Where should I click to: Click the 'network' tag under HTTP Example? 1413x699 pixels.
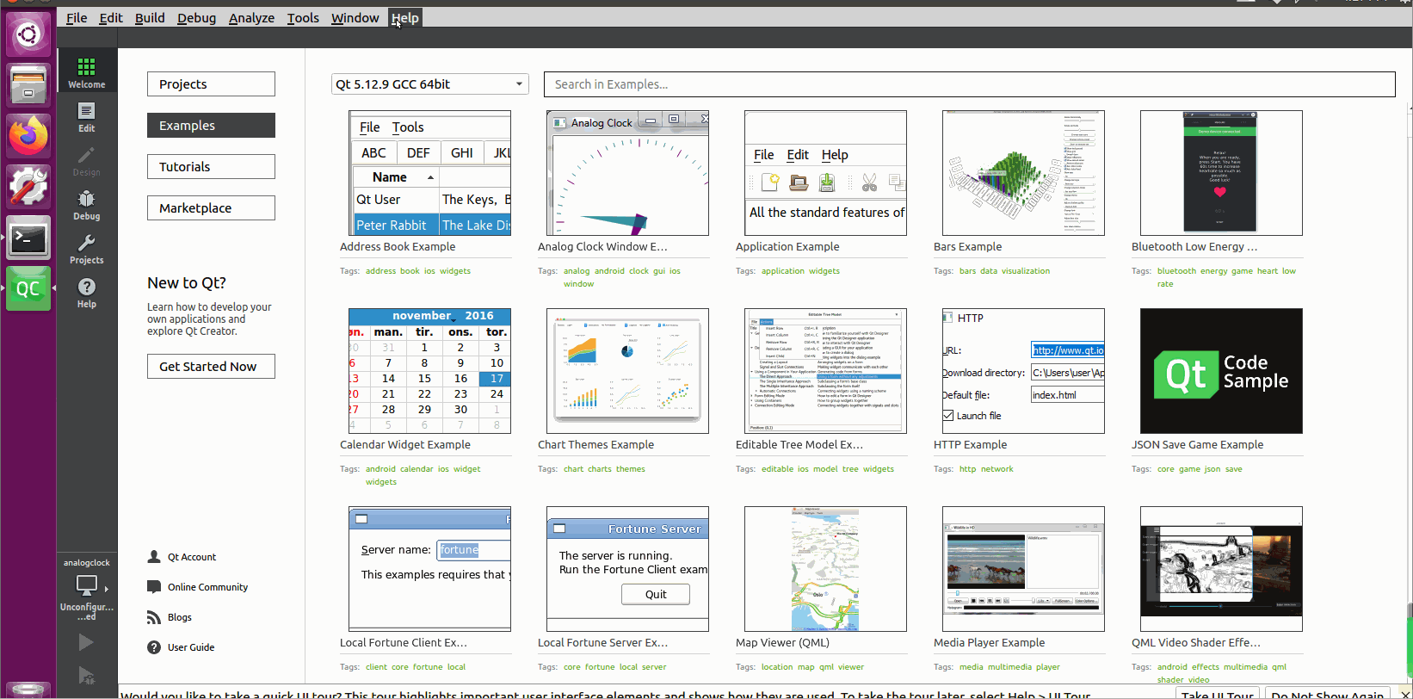pyautogui.click(x=997, y=469)
